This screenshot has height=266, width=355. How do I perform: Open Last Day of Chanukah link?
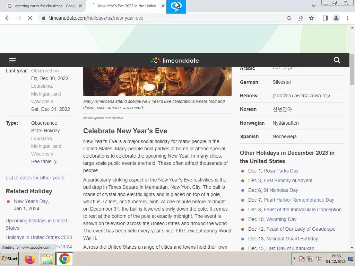[290, 248]
